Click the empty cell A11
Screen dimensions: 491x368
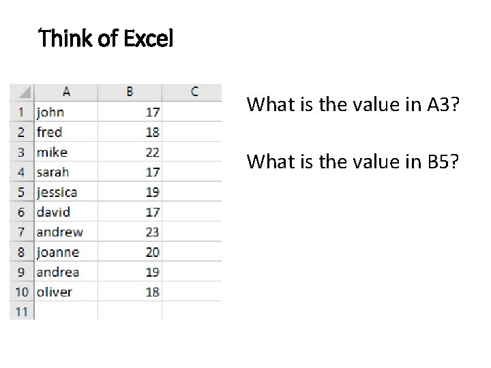(65, 311)
